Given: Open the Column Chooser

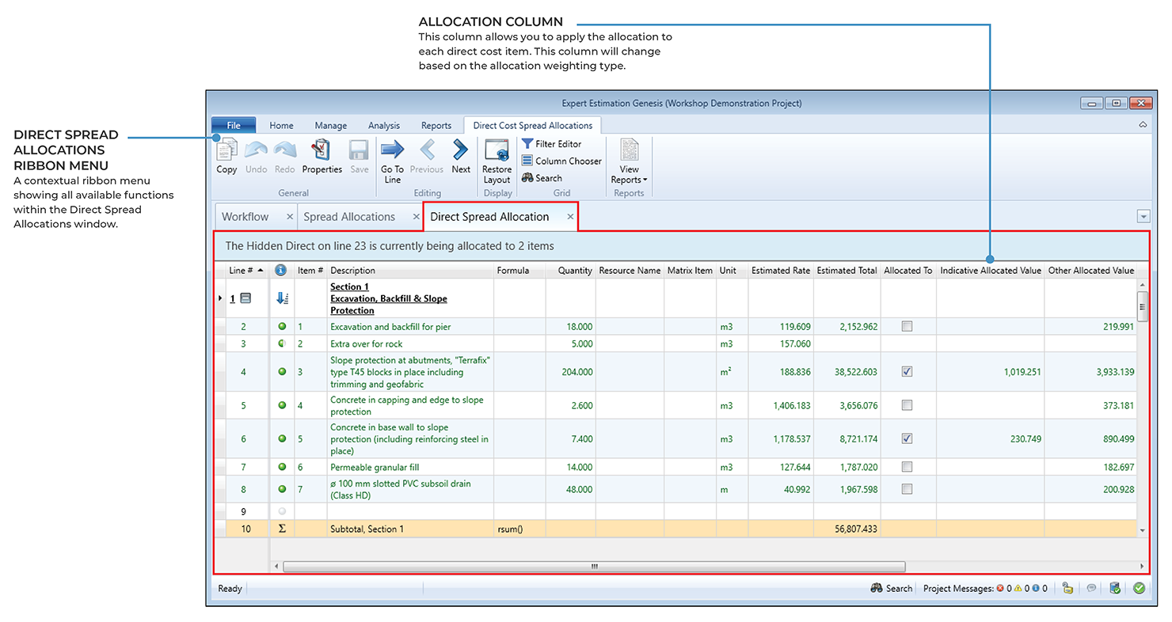Looking at the screenshot, I should (x=561, y=161).
